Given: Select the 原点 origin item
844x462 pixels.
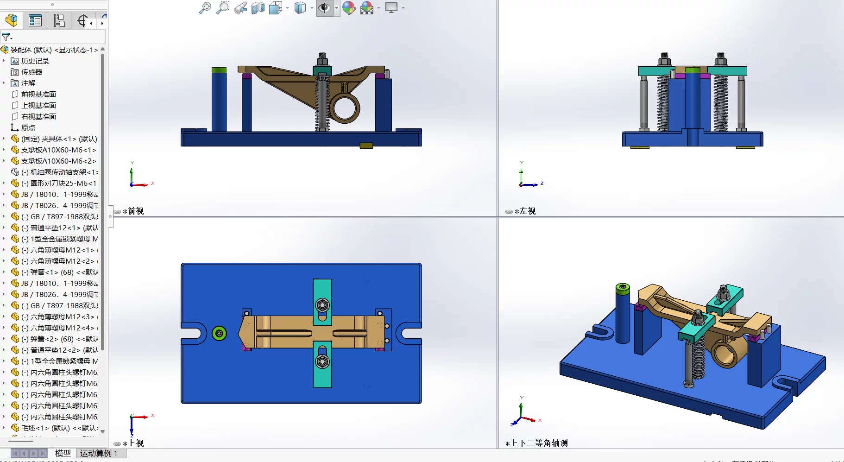Looking at the screenshot, I should coord(28,127).
